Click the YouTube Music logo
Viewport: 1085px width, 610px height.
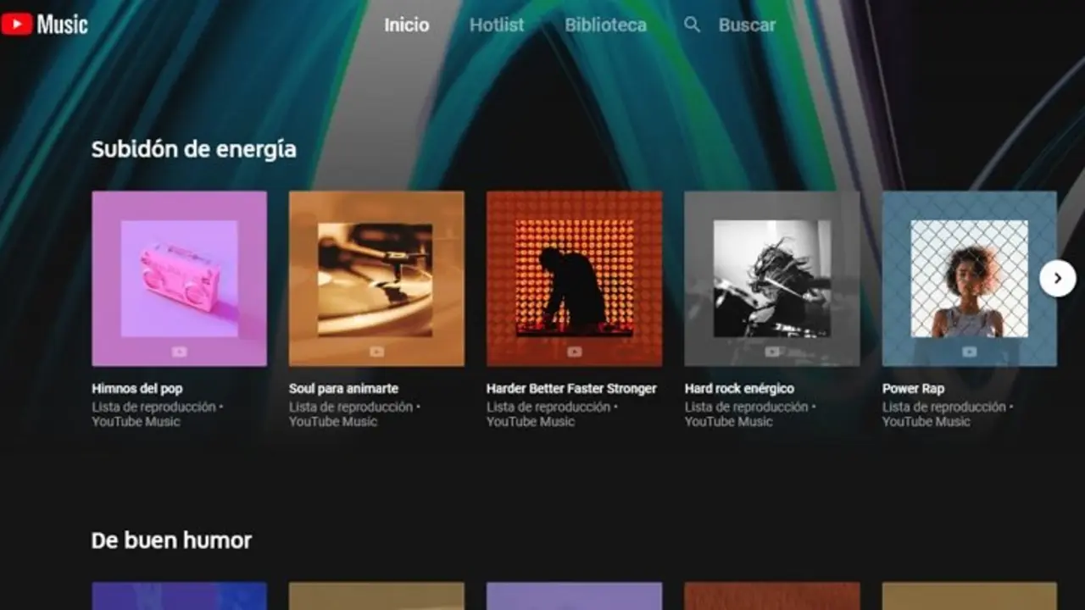pyautogui.click(x=44, y=25)
